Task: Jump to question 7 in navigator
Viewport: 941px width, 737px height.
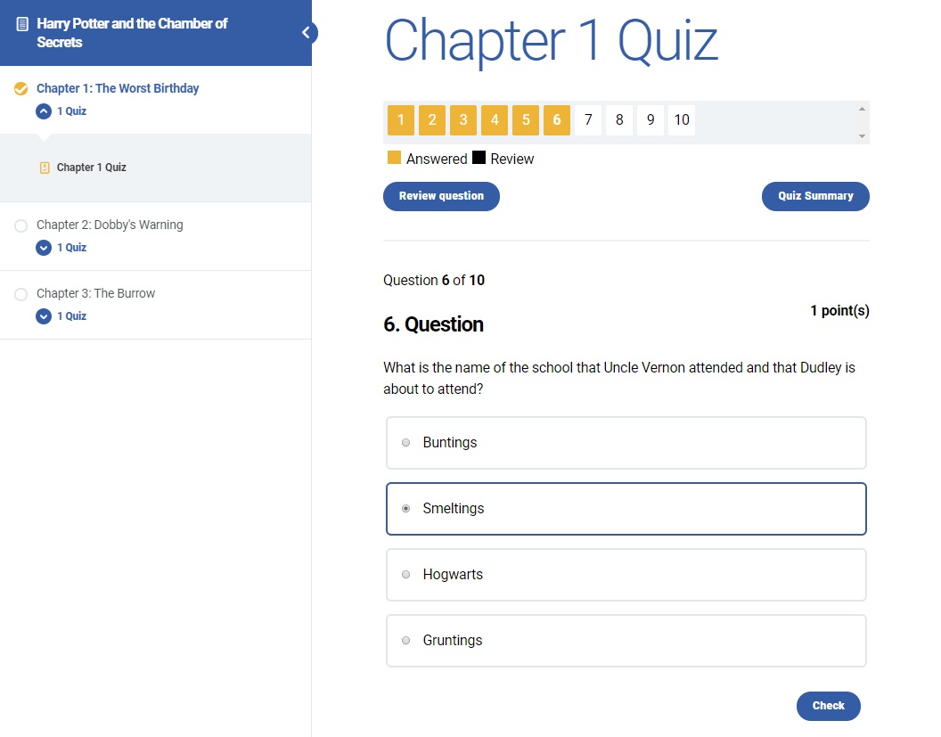Action: (x=588, y=120)
